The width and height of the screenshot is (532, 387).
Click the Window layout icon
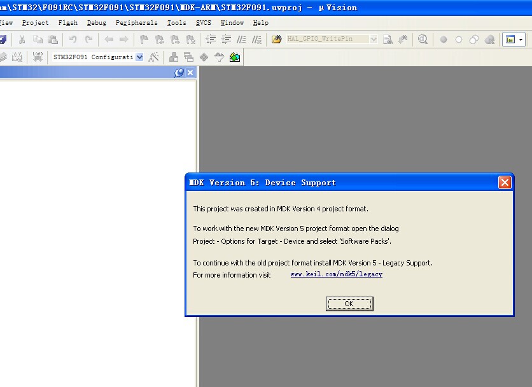click(510, 39)
